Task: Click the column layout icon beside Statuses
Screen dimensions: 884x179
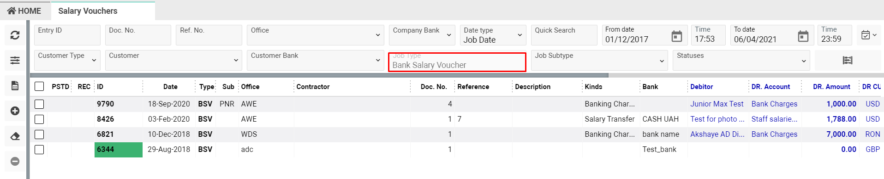Action: tap(848, 60)
